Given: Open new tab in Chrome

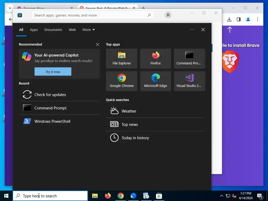Looking at the screenshot, I should [143, 8].
